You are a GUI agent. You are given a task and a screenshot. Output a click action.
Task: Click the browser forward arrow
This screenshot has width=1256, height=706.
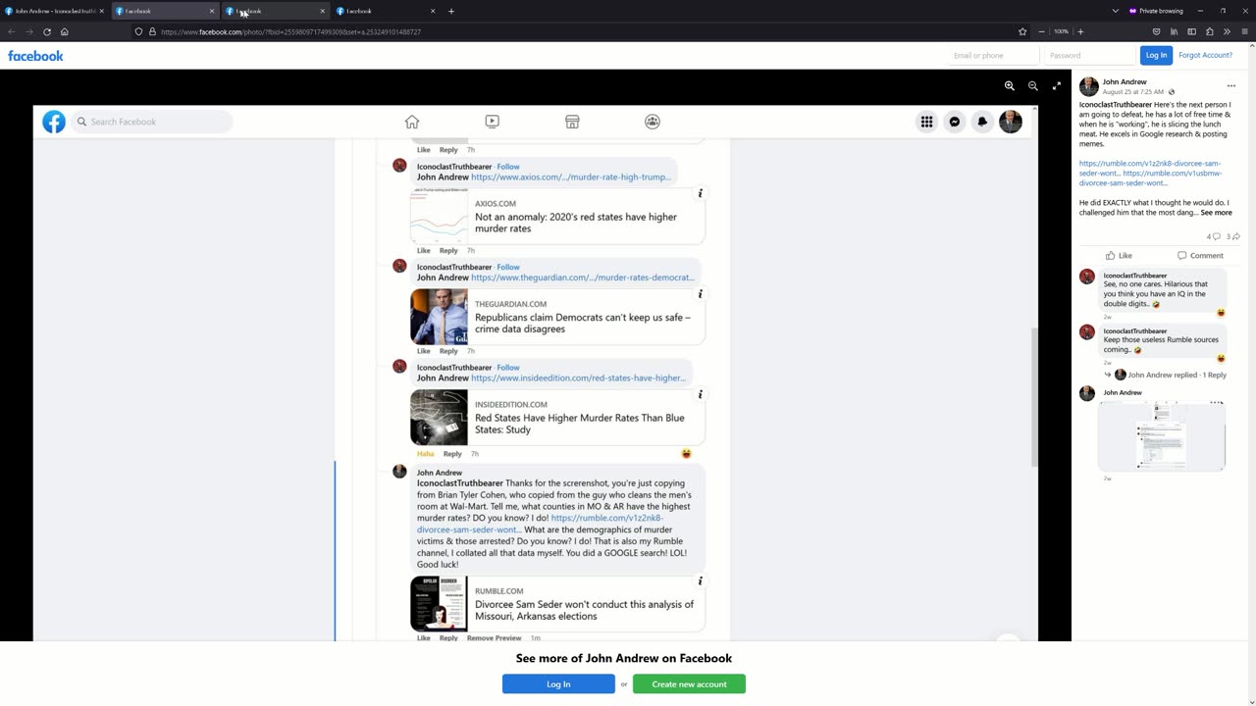coord(29,31)
